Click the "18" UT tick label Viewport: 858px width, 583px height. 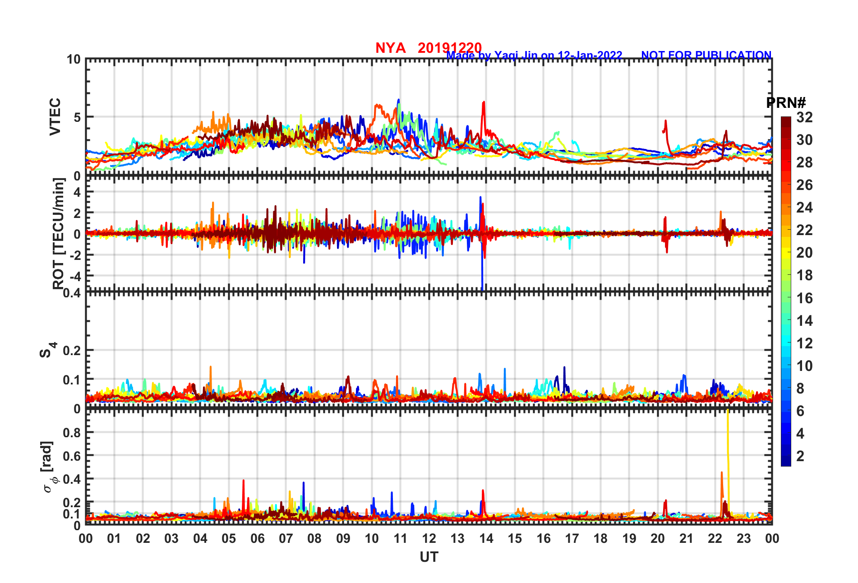[600, 538]
